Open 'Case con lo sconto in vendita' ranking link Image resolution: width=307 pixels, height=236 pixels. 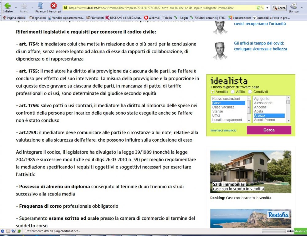point(248,198)
